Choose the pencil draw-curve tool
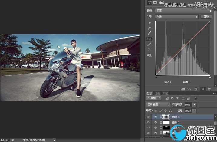 click(x=149, y=44)
